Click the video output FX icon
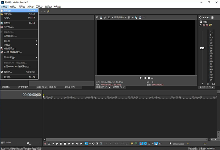Viewport: 220px width, 150px height. coord(105,17)
